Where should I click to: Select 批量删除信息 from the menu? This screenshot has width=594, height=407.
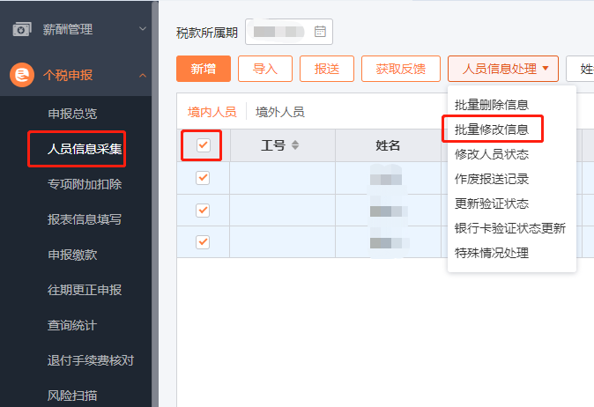pyautogui.click(x=492, y=105)
